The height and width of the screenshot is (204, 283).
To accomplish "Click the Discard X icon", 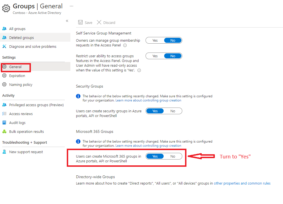I will (99, 22).
